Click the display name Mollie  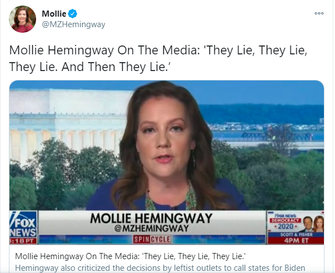coord(54,14)
